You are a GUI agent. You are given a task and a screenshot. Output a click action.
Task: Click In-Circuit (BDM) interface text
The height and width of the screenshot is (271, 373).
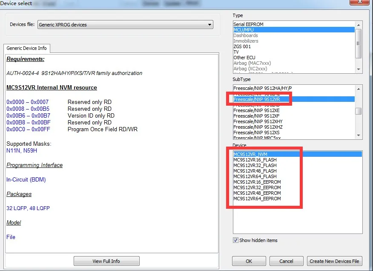[x=26, y=179]
